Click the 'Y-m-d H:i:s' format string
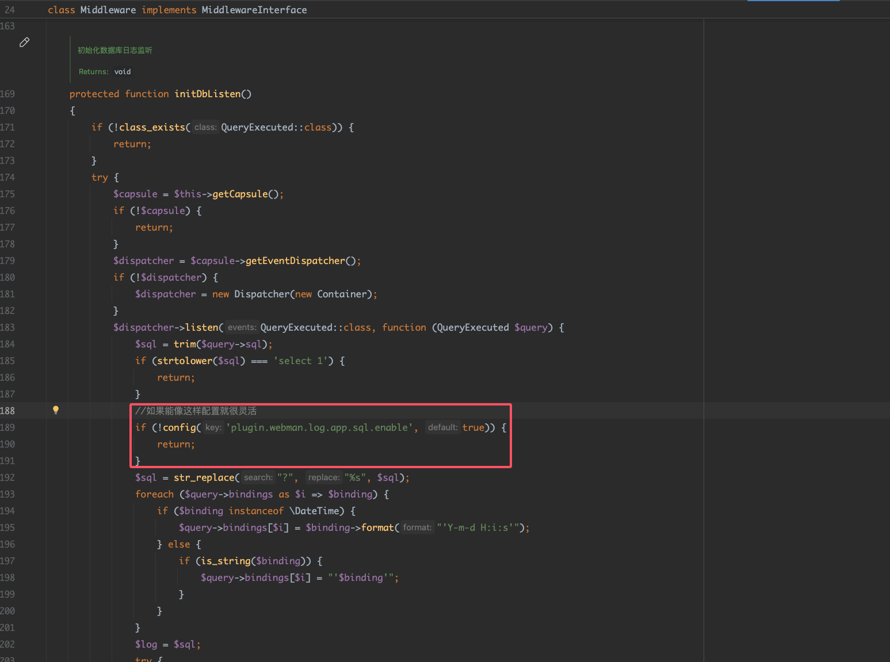Viewport: 890px width, 662px height. [478, 527]
